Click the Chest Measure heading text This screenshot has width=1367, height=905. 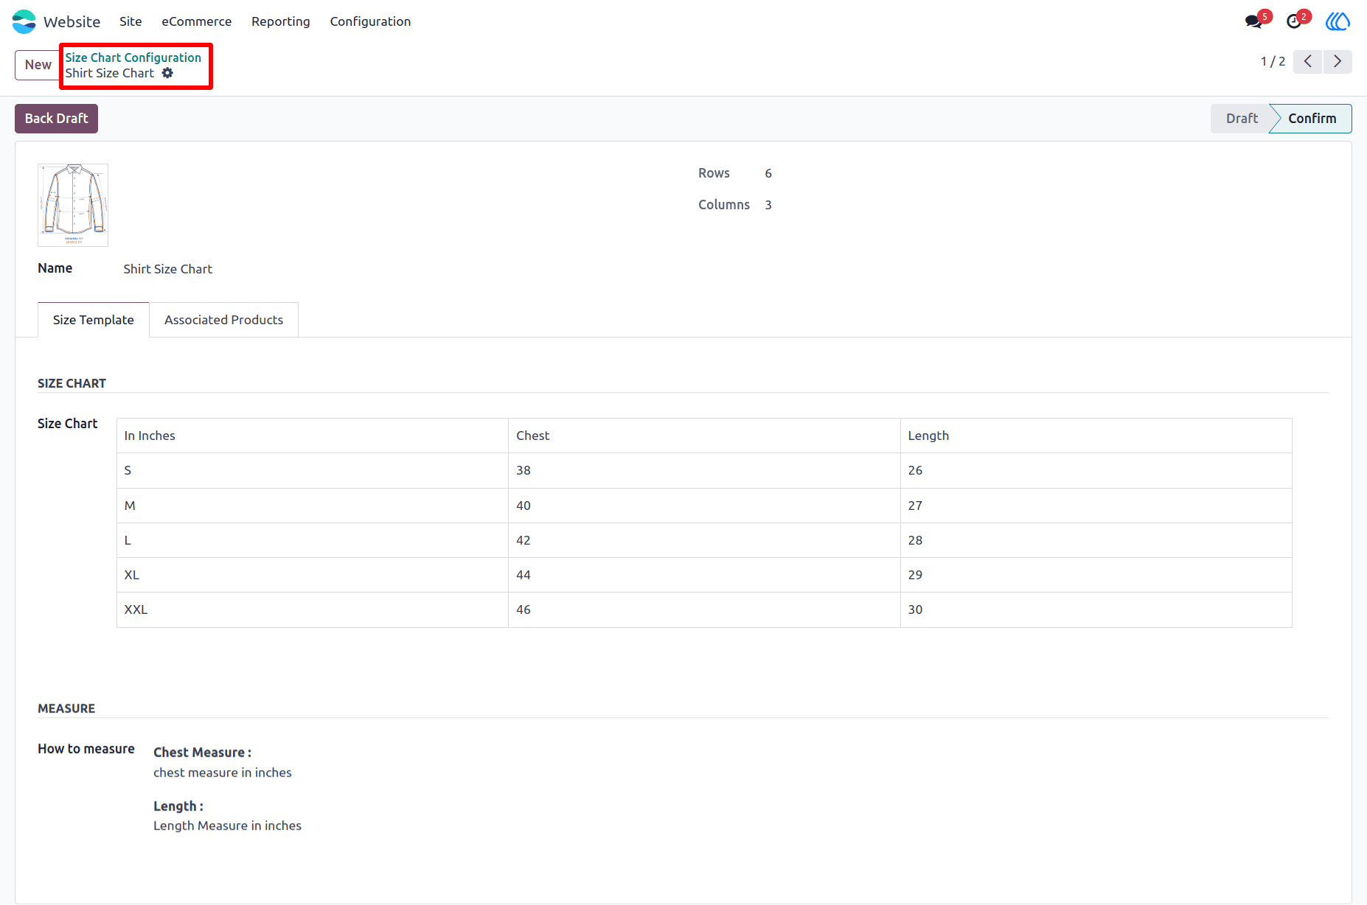pyautogui.click(x=202, y=752)
